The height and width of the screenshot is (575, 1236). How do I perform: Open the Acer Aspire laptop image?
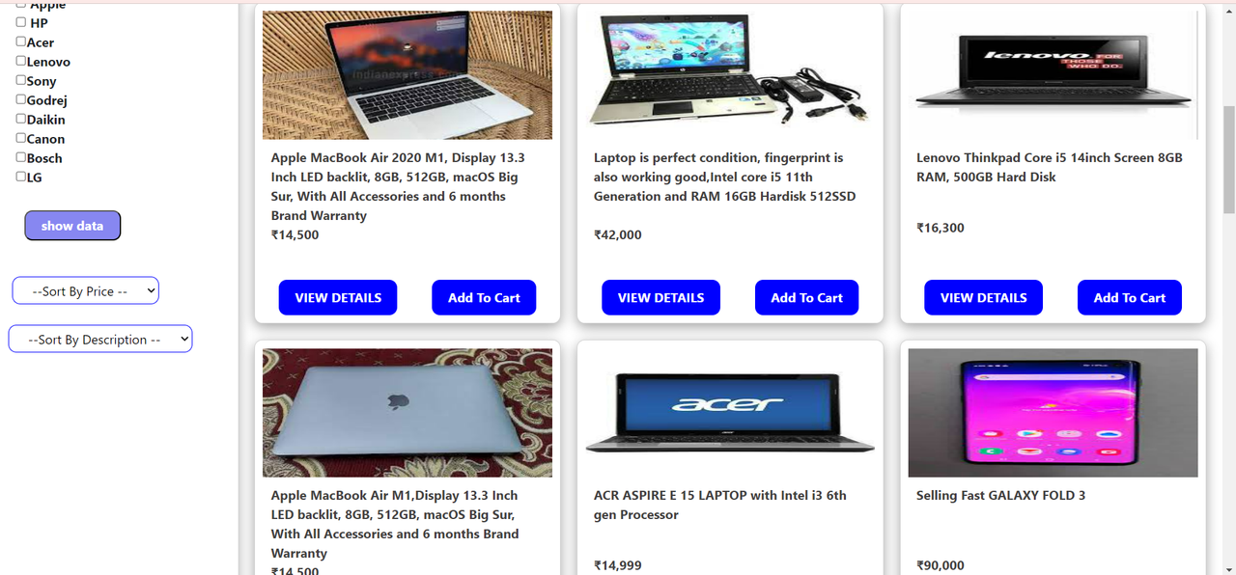pyautogui.click(x=730, y=413)
